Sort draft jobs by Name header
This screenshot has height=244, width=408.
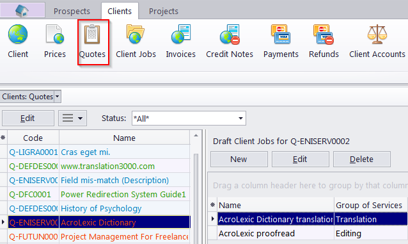click(276, 205)
